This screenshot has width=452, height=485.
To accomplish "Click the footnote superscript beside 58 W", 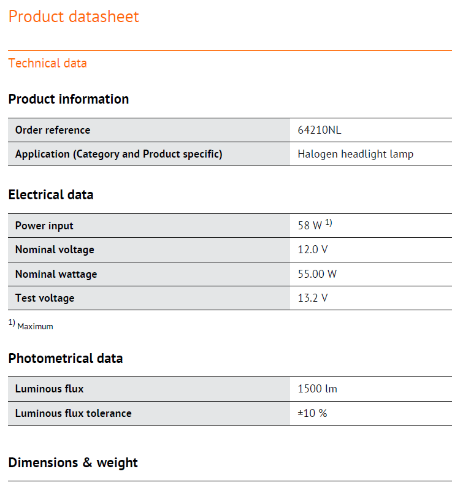I will [329, 223].
